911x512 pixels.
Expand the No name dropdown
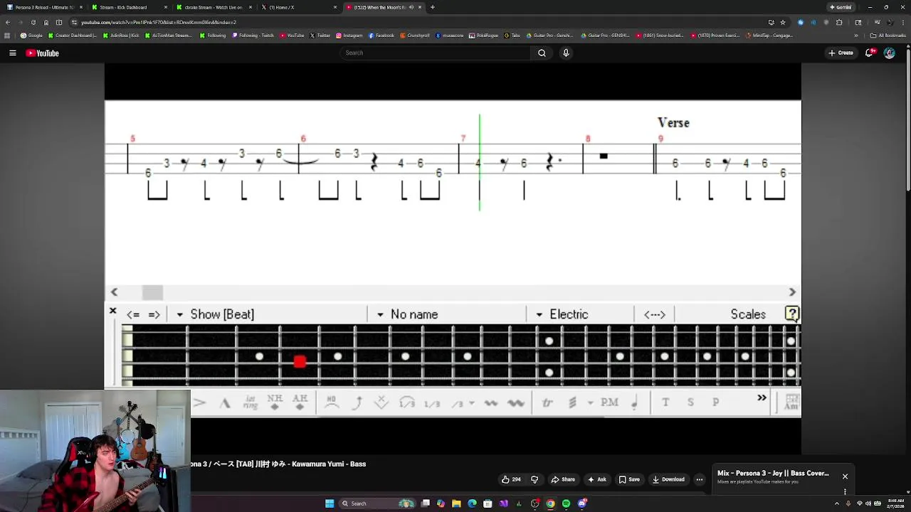click(x=380, y=314)
